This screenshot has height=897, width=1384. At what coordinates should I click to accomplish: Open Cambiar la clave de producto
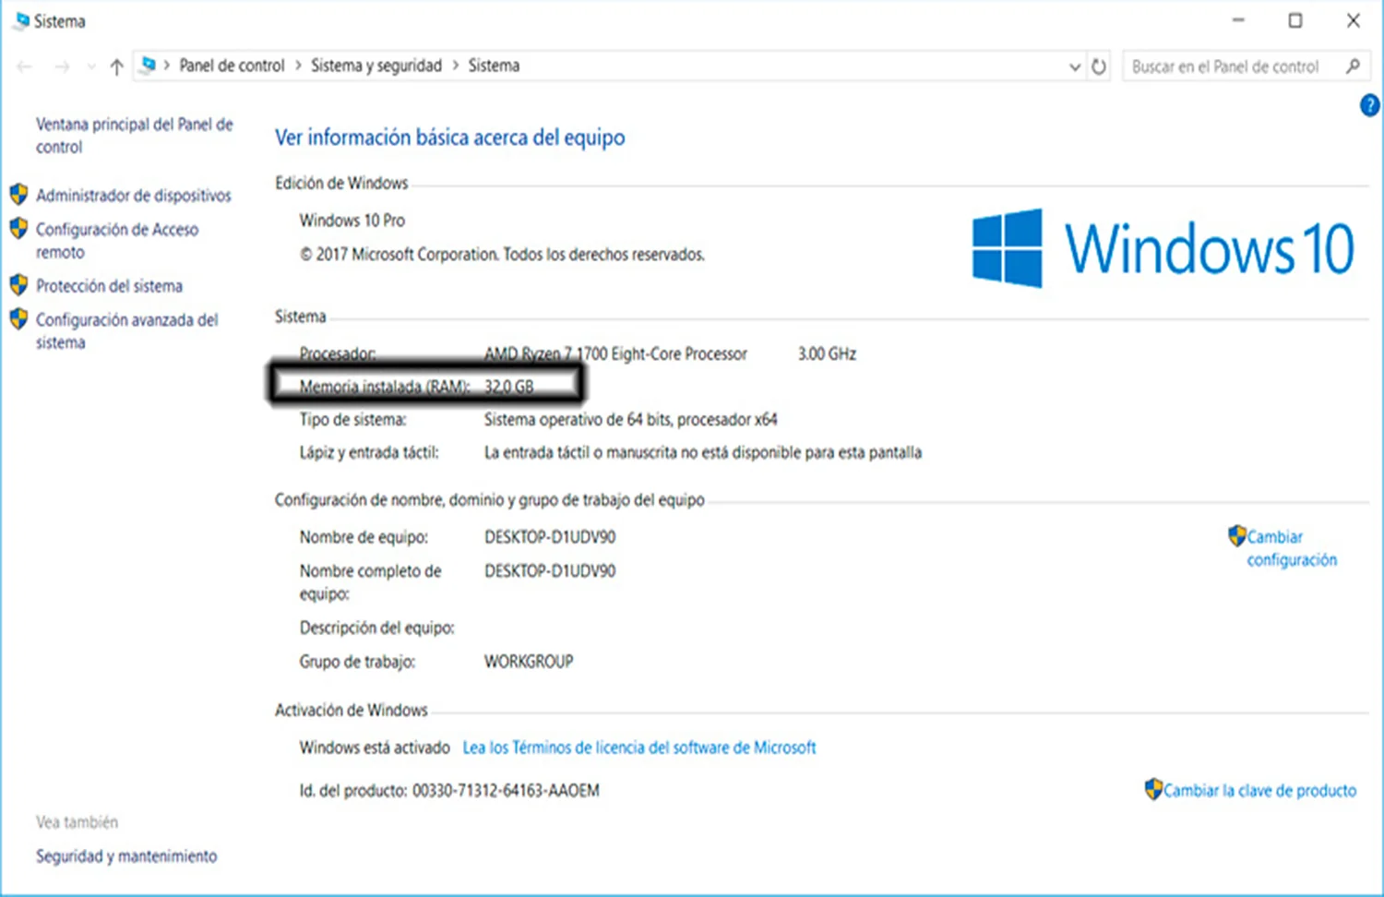[1259, 790]
